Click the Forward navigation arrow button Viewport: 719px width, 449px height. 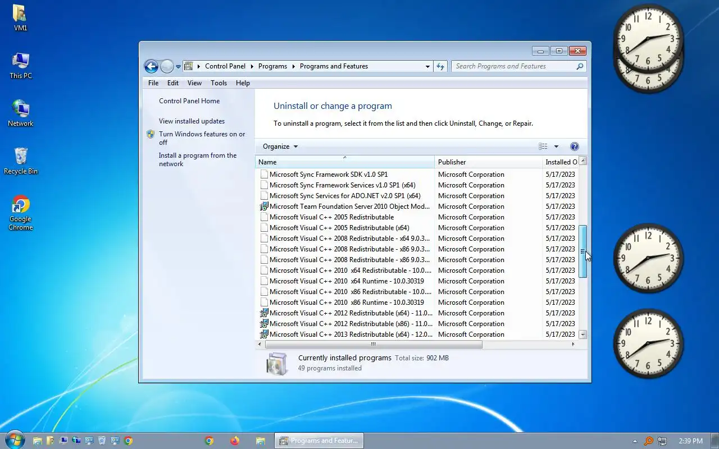(167, 66)
